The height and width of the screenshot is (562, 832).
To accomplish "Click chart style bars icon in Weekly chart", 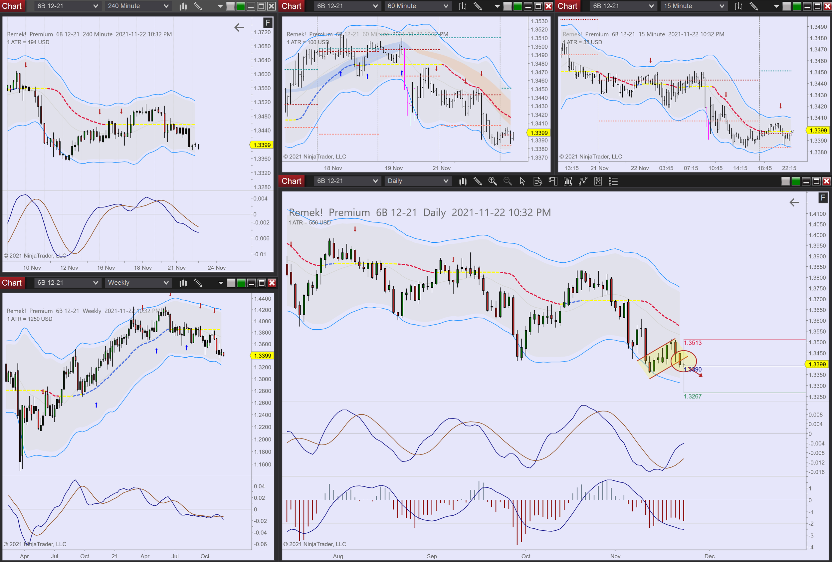I will coord(183,283).
